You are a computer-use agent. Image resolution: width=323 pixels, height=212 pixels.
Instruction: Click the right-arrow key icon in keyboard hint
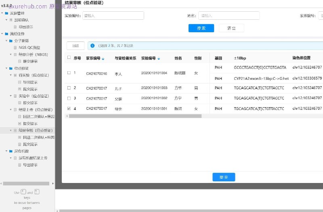click(x=37, y=192)
